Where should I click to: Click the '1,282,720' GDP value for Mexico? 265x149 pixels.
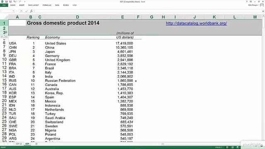click(x=125, y=101)
